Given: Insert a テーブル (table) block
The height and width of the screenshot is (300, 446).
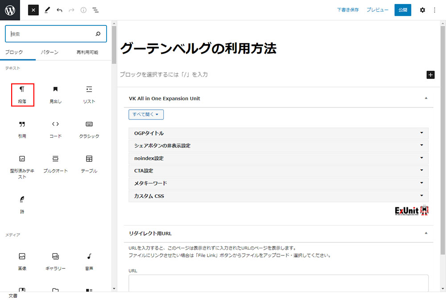Looking at the screenshot, I should tap(89, 164).
